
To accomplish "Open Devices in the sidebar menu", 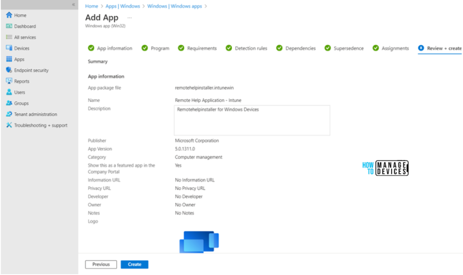I will point(22,48).
